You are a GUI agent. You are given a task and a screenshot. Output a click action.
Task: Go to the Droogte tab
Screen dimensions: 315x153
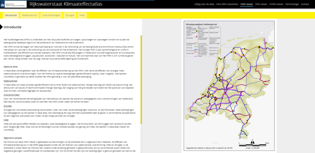tap(70, 16)
